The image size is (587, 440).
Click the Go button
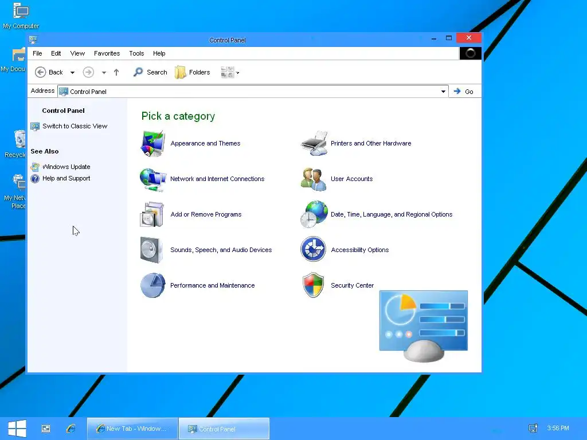(x=463, y=92)
